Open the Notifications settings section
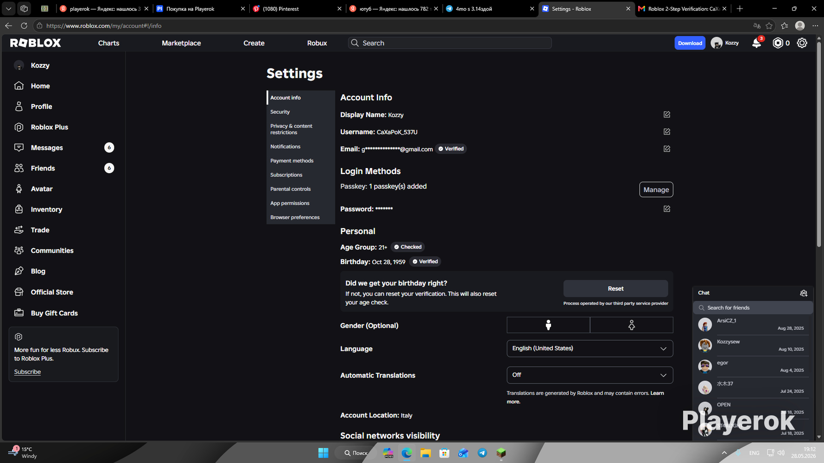The image size is (824, 463). coord(301,147)
